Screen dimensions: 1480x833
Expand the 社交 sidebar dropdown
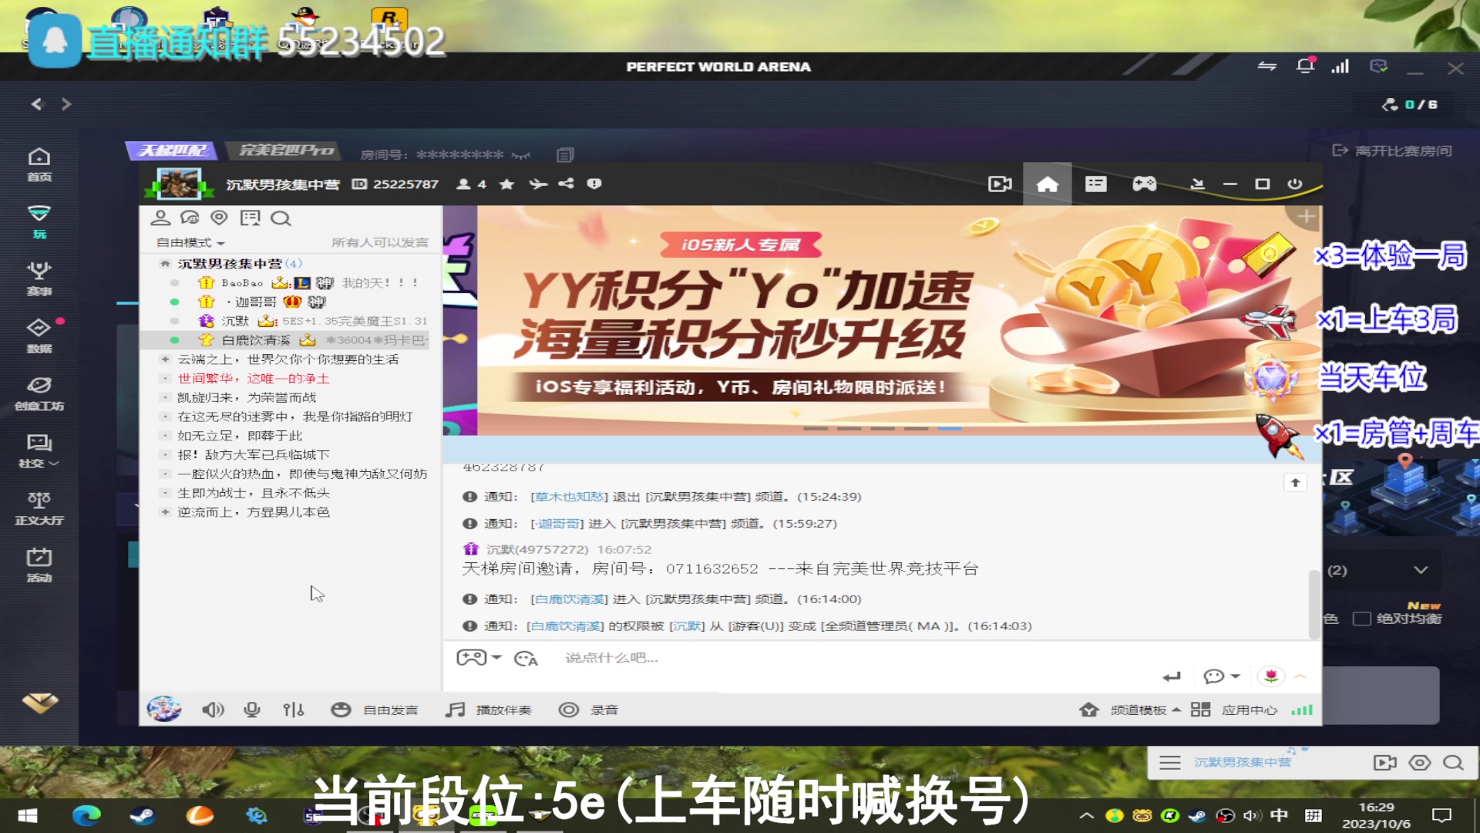[x=39, y=450]
